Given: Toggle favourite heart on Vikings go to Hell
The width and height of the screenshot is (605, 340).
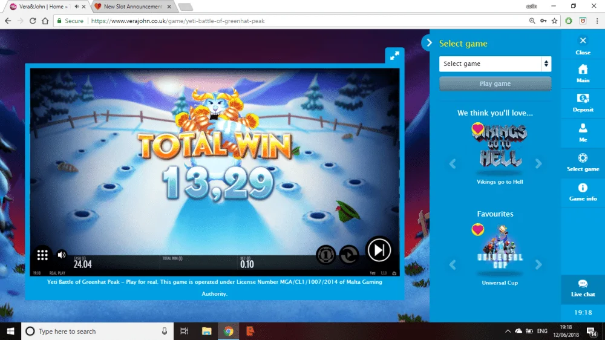Looking at the screenshot, I should point(478,128).
